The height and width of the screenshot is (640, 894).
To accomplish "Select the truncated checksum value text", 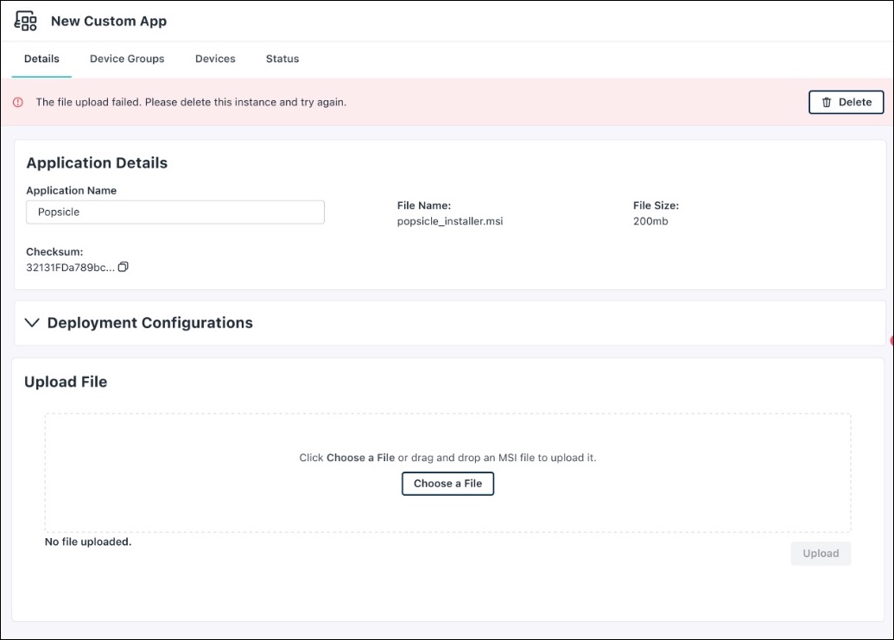I will click(x=70, y=268).
